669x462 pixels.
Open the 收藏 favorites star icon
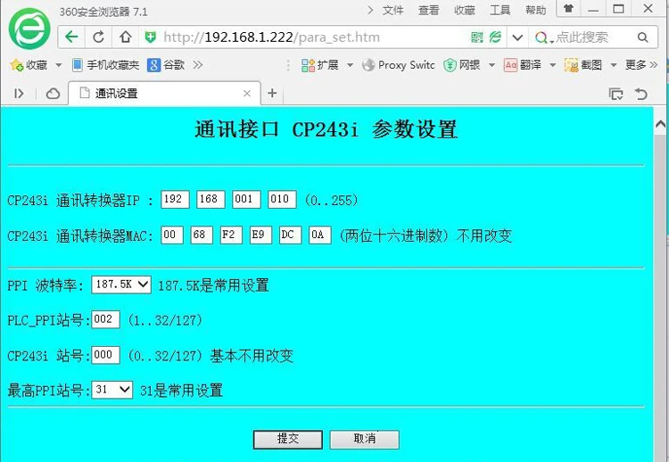click(x=17, y=65)
